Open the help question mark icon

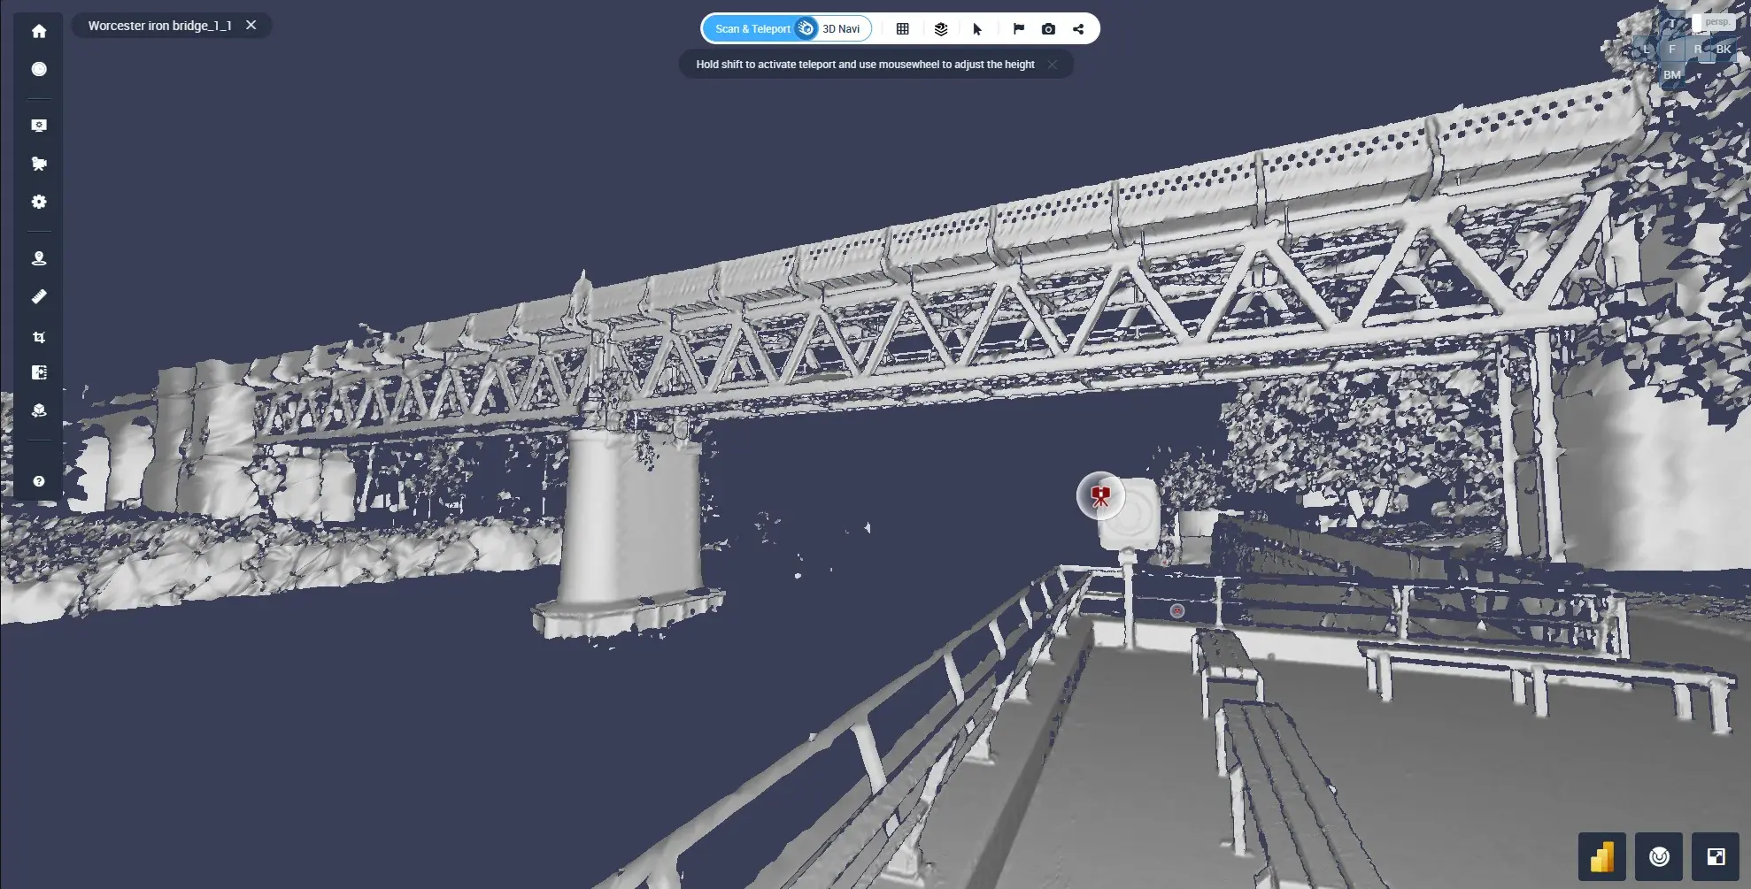pyautogui.click(x=39, y=481)
